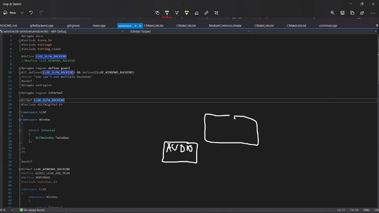Select the Ballpoint pen tool
This screenshot has height=213, width=379.
(167, 13)
